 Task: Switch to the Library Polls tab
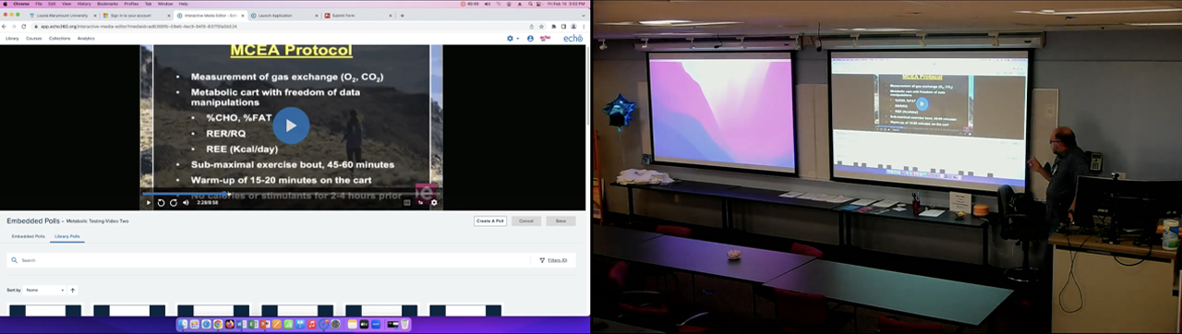(66, 236)
